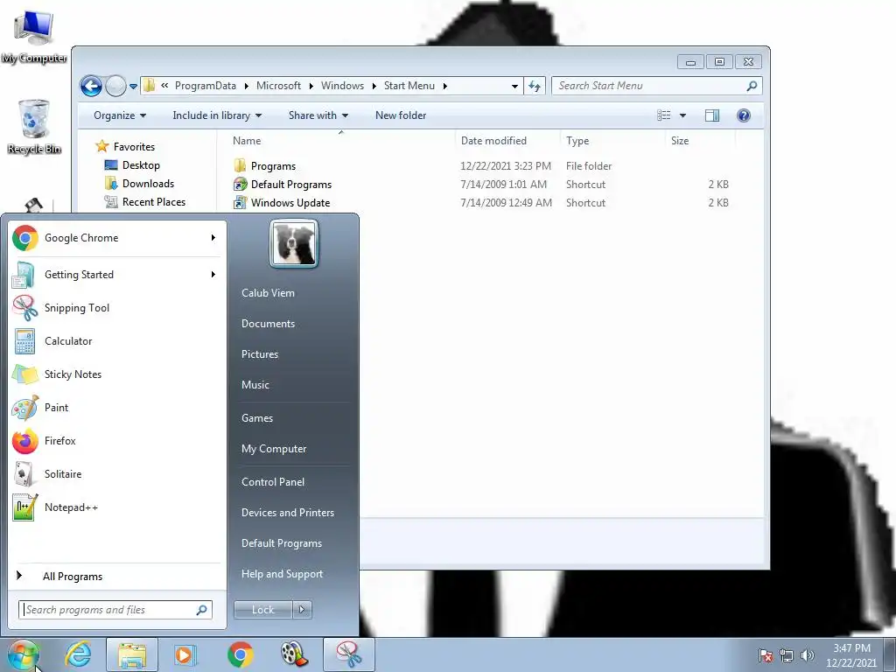
Task: Open view options dropdown arrow
Action: pyautogui.click(x=682, y=115)
